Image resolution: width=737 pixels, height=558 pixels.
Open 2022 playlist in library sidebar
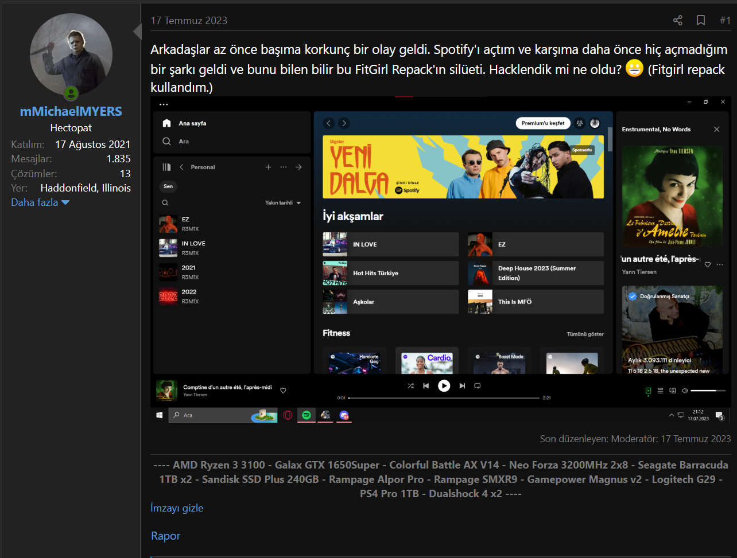[232, 296]
